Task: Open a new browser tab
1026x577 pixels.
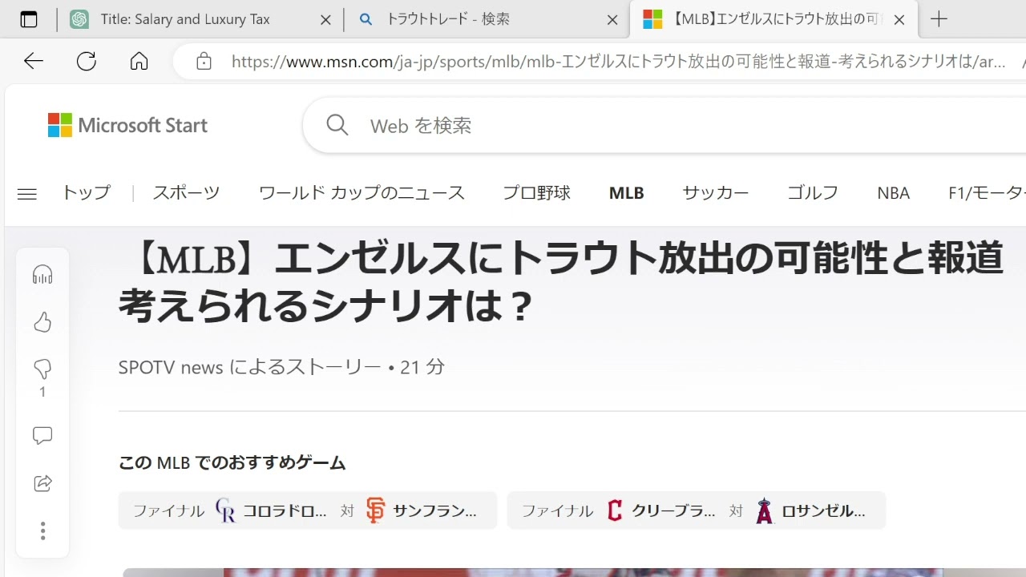Action: coord(939,19)
